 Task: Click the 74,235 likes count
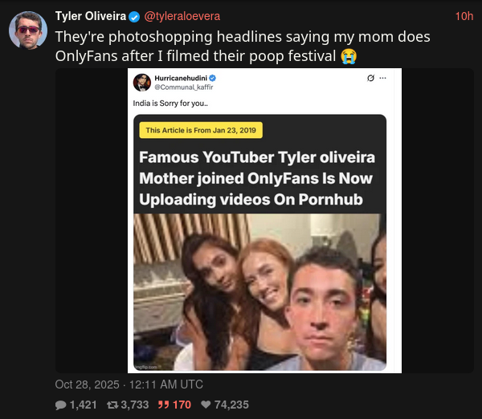[231, 405]
